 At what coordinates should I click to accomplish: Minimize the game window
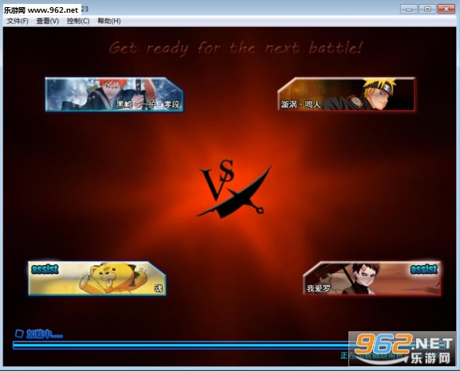(x=409, y=9)
